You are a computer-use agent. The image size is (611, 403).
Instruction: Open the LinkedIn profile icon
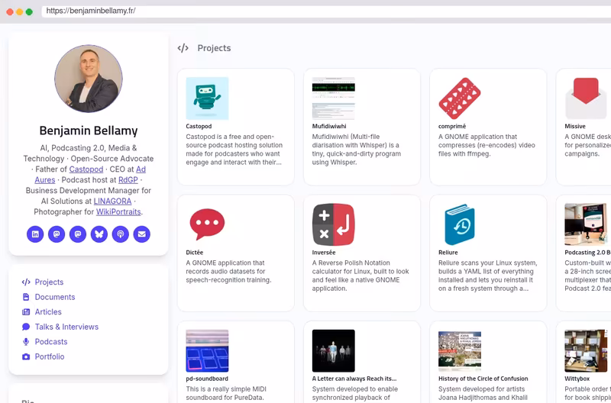point(35,234)
